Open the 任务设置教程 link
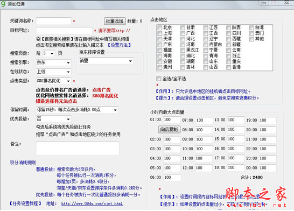This screenshot has width=294, height=211. [x=25, y=203]
